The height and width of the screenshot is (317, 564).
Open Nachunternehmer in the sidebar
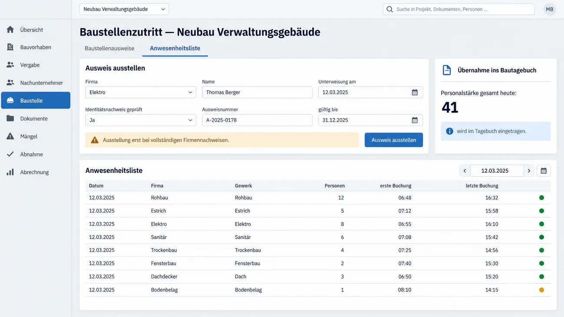[36, 83]
